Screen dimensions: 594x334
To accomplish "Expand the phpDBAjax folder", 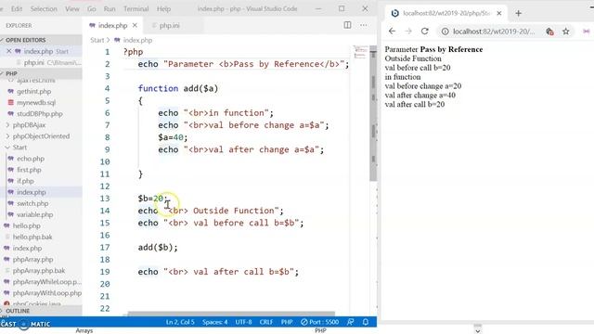I will (29, 125).
